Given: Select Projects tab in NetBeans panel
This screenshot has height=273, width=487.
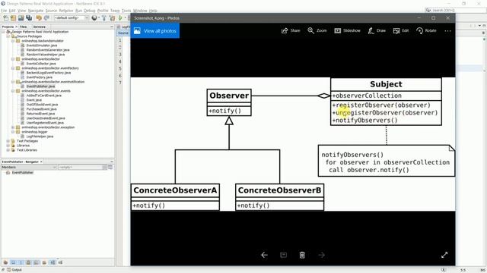Looking at the screenshot, I should [8, 27].
